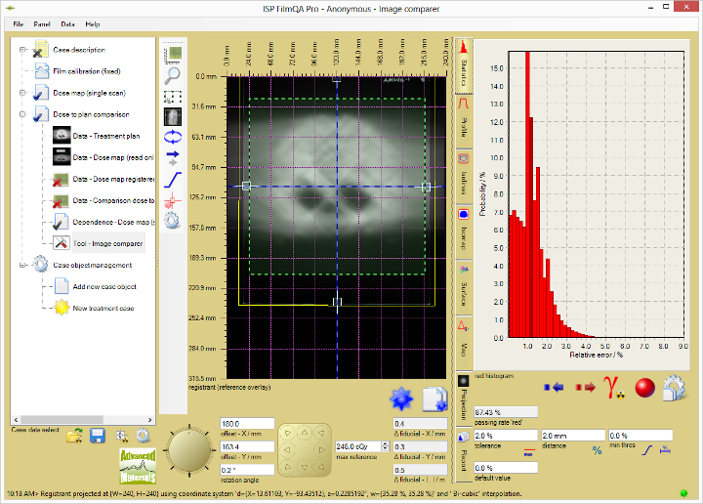Image resolution: width=703 pixels, height=504 pixels.
Task: Switch to the Profile side tab
Action: [464, 121]
